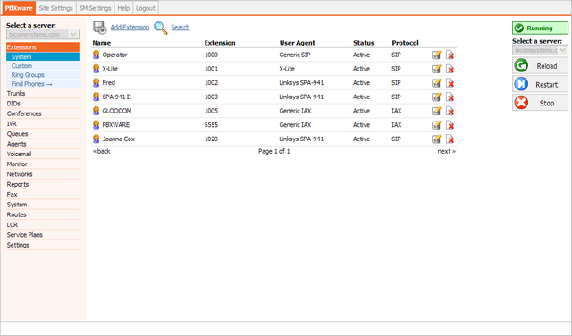
Task: Click the user icon beside Joanna Cox
Action: (x=96, y=139)
